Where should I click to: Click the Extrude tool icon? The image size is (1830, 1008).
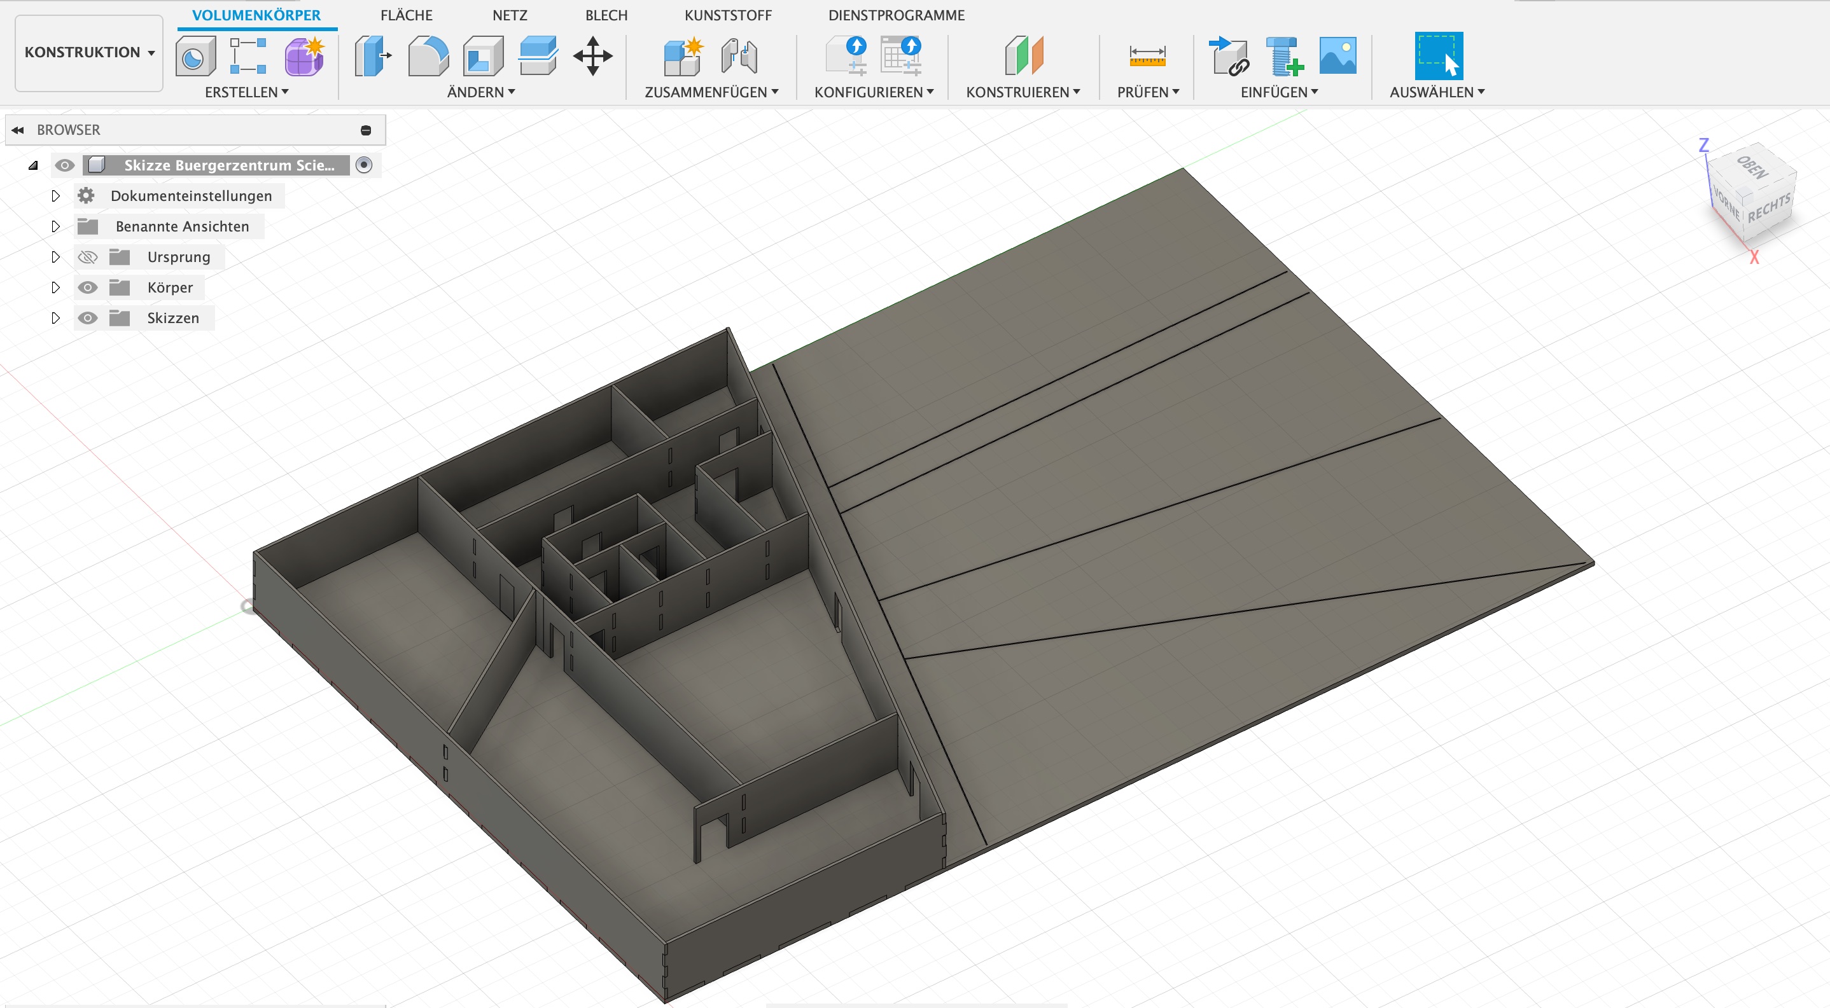[x=372, y=57]
